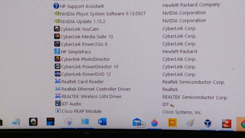This screenshot has width=245, height=138.
Task: Select the Cisco PEAP Module name
Action: [x=82, y=111]
